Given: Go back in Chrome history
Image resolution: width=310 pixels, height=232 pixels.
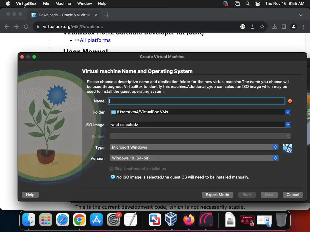Looking at the screenshot, I should [x=7, y=27].
